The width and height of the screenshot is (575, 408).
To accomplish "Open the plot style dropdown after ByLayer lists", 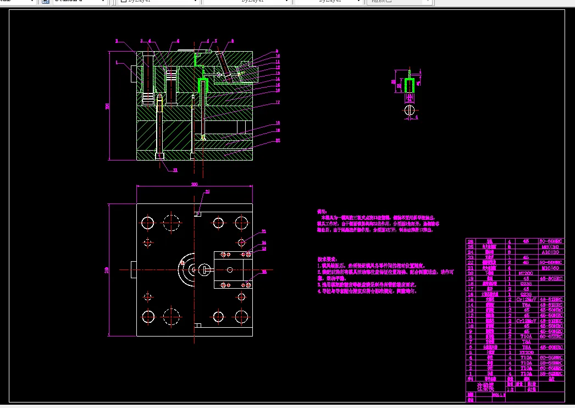I will tap(399, 1).
